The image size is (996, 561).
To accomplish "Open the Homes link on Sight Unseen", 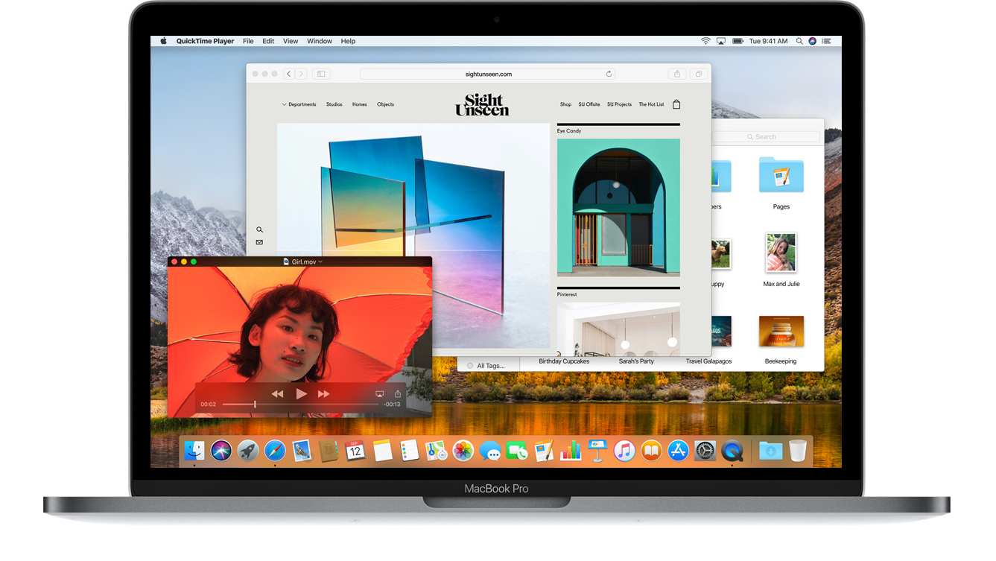I will point(359,104).
